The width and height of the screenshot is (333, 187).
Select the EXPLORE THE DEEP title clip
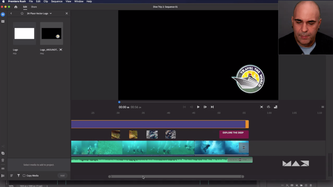234,134
